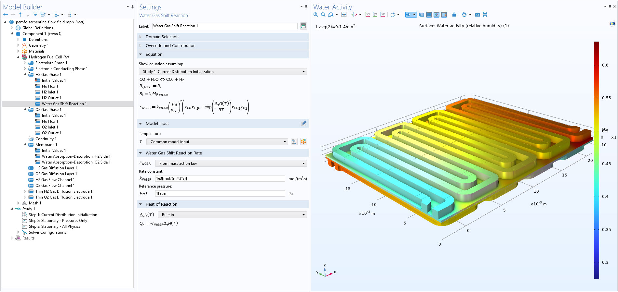
Task: Select Step 2: Stationary - Pressures Only
Action: point(58,221)
